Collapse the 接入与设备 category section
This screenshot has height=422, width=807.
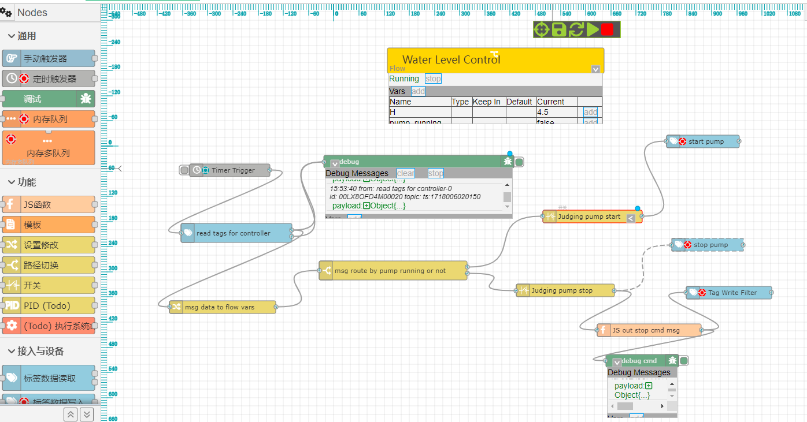coord(12,351)
